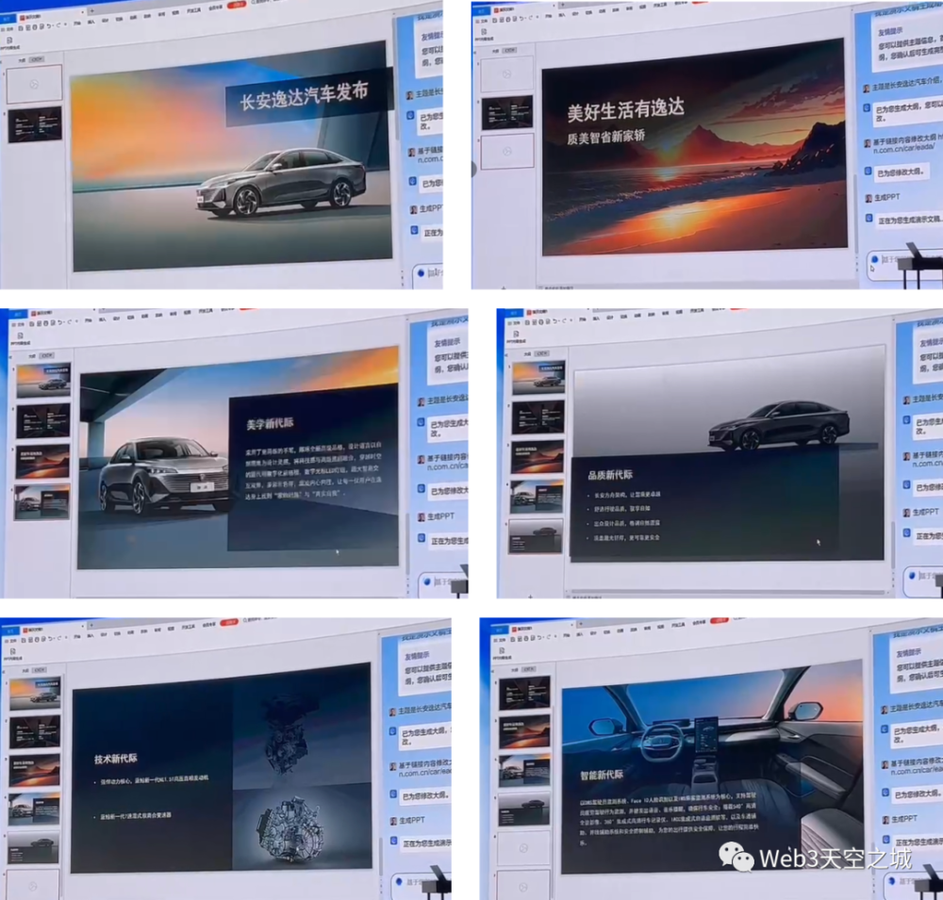Click assistant avatar beside 已为您修改大纲 in 智能新代际 window

tap(885, 794)
